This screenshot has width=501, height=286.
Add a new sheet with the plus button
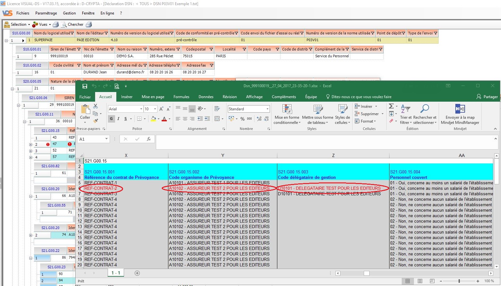(x=137, y=273)
